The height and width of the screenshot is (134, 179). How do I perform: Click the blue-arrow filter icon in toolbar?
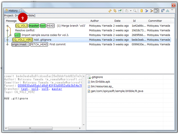[147, 11]
